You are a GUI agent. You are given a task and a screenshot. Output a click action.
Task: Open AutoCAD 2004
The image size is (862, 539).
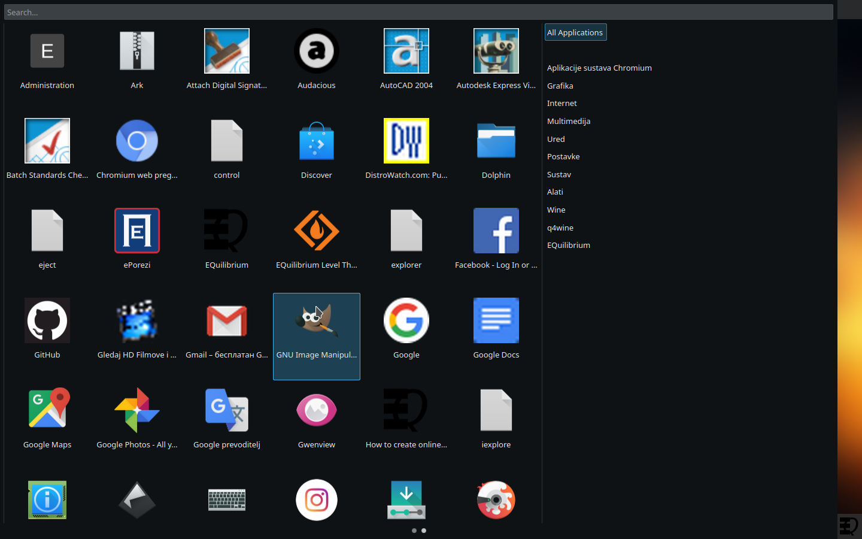[406, 59]
